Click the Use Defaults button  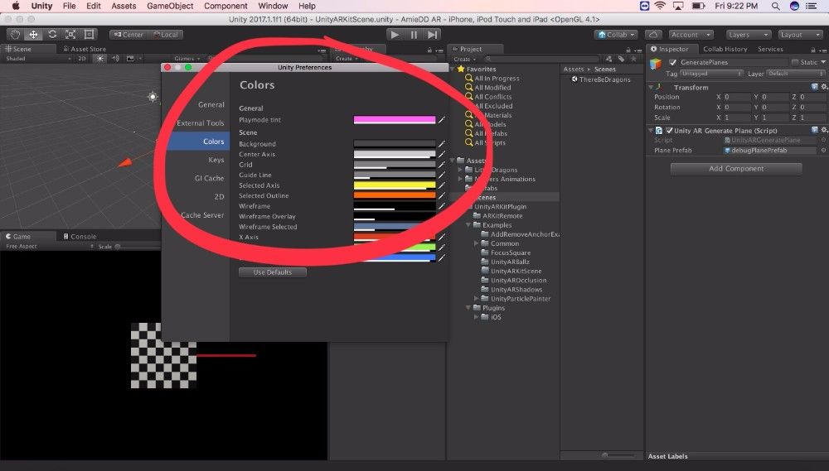[x=272, y=272]
